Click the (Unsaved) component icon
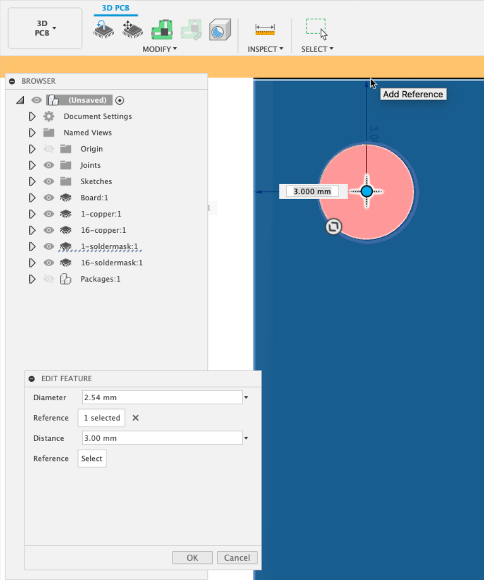Viewport: 484px width, 580px height. (53, 100)
